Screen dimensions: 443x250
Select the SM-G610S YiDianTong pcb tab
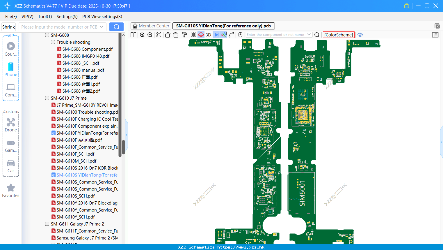(223, 26)
